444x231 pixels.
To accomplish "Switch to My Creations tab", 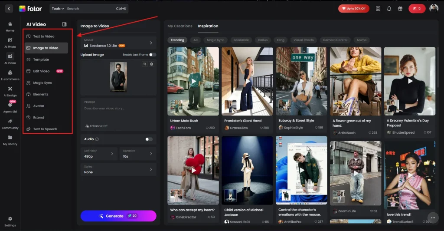I will pyautogui.click(x=180, y=26).
